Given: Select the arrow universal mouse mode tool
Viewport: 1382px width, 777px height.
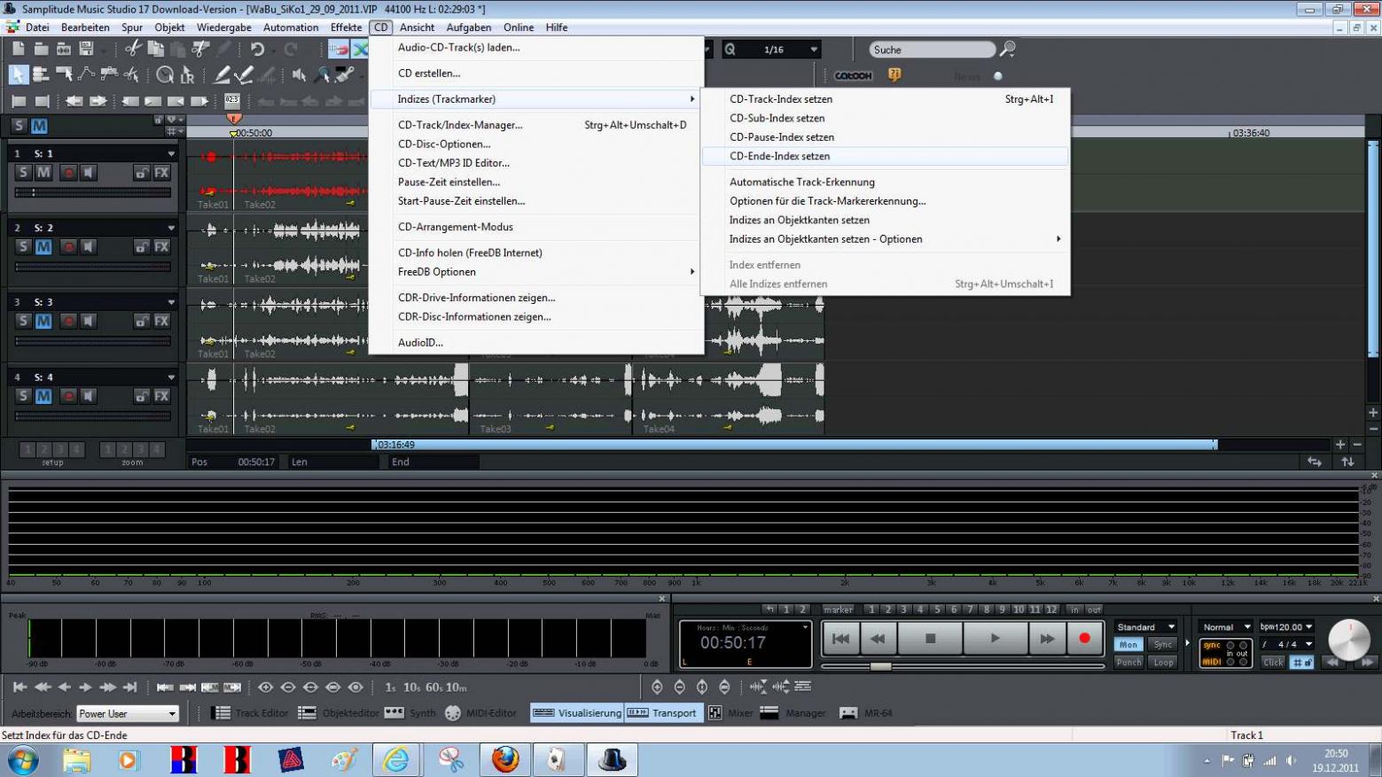Looking at the screenshot, I should pyautogui.click(x=18, y=75).
